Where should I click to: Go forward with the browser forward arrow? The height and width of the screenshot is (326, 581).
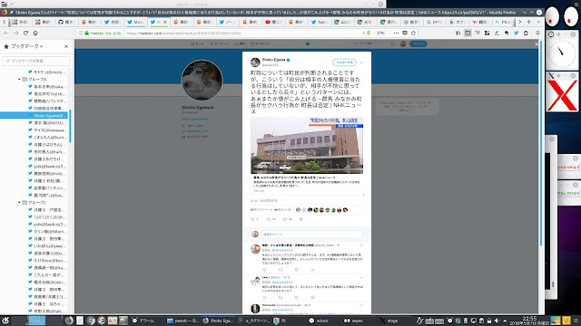[x=16, y=33]
